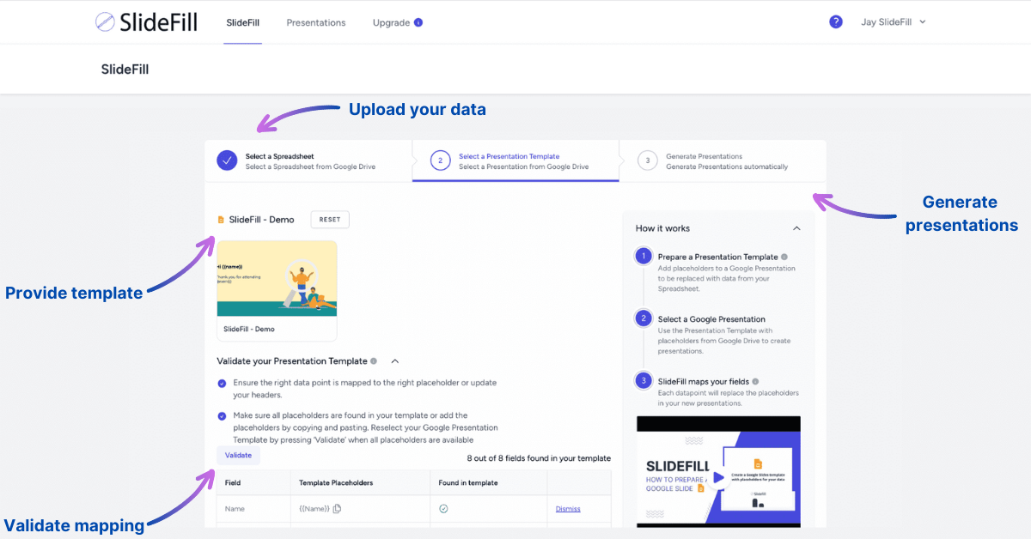
Task: Click the info icon beside Validate your Presentation Template
Action: click(374, 361)
